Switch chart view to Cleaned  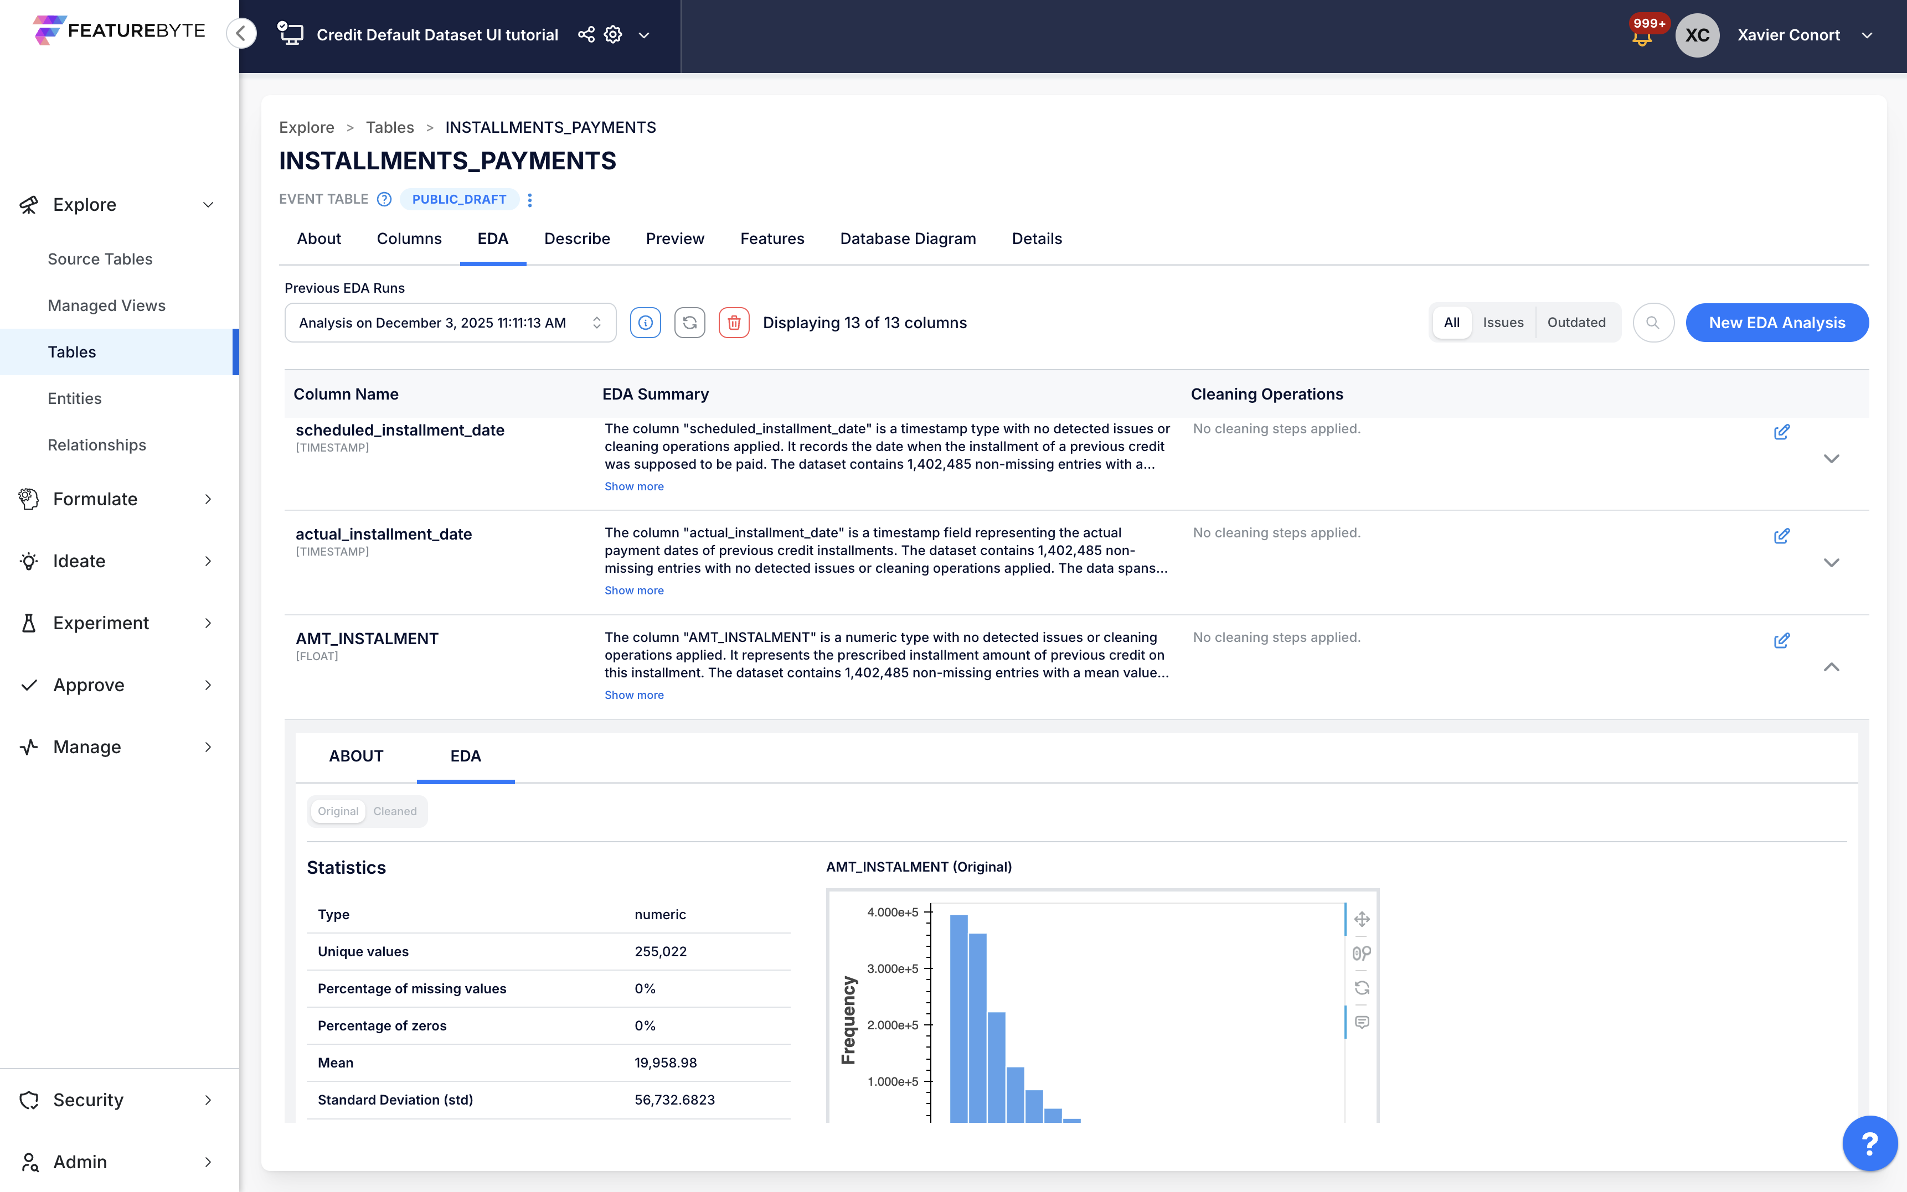pos(394,811)
